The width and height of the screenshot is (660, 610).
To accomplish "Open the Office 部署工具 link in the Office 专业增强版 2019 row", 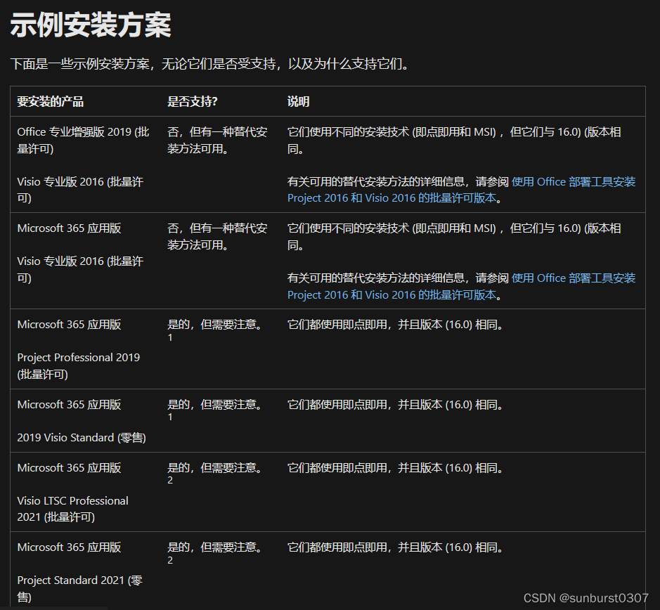I will (461, 190).
